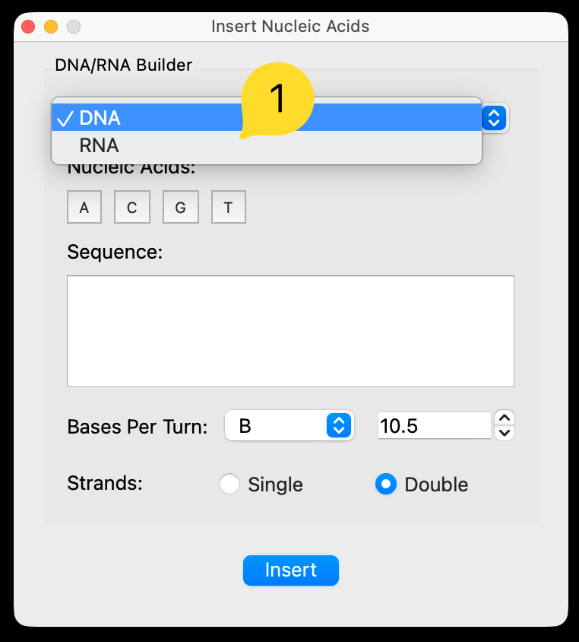Image resolution: width=579 pixels, height=642 pixels.
Task: Click the C nucleic acid button
Action: pos(132,207)
